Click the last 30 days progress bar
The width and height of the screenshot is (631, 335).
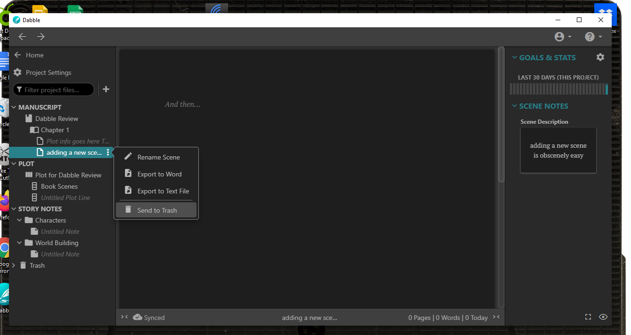coord(558,89)
